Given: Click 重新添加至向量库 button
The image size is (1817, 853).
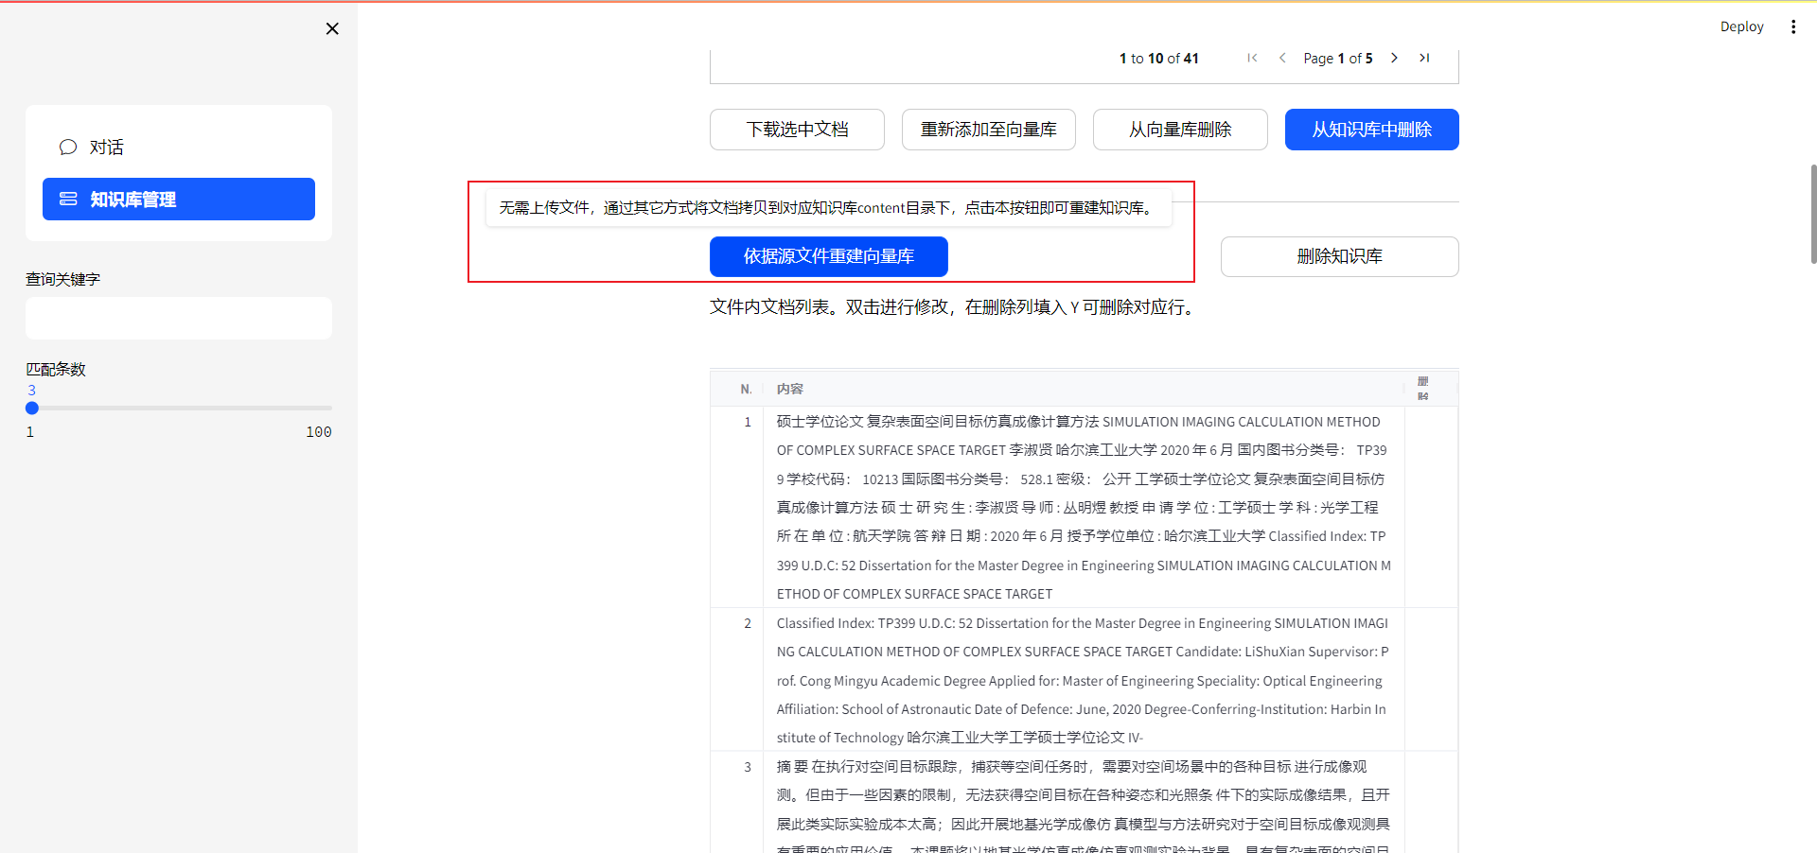Looking at the screenshot, I should (989, 130).
